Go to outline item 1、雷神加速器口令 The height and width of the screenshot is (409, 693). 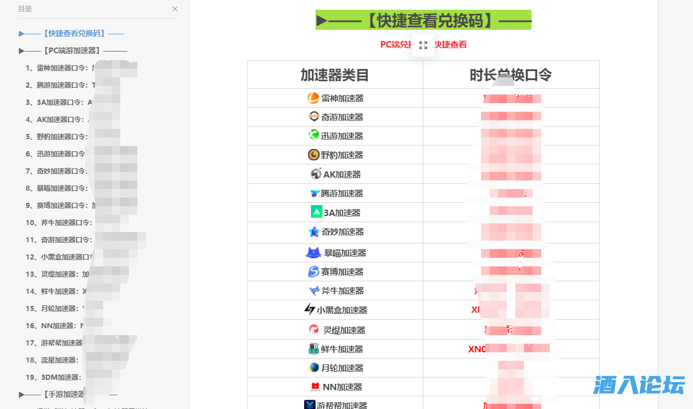click(60, 68)
